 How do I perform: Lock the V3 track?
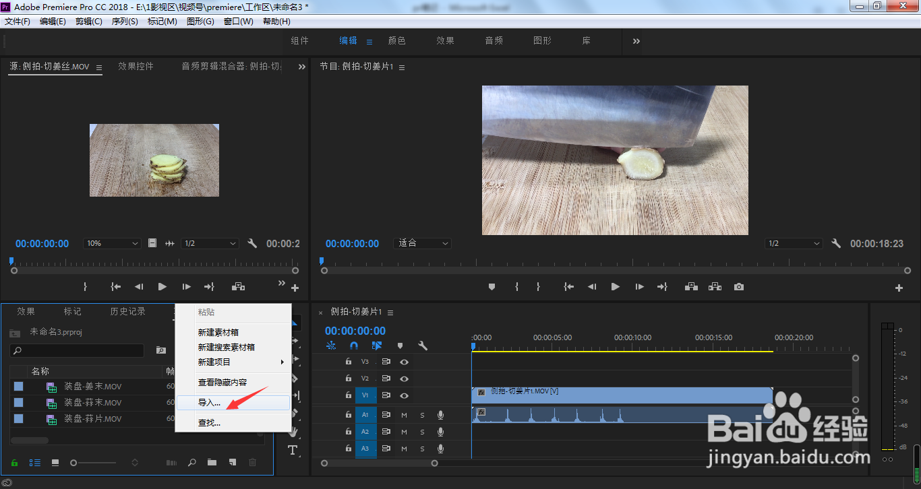(x=348, y=362)
